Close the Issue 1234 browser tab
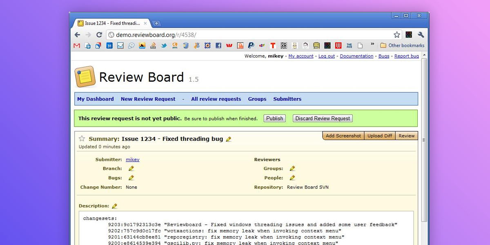Viewport: 490px width, 245px height. pos(145,23)
